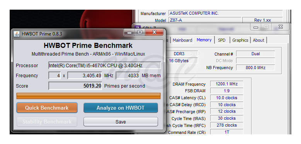Click the tRCD value 10 clocks
The image size is (301, 144).
[x=226, y=105]
